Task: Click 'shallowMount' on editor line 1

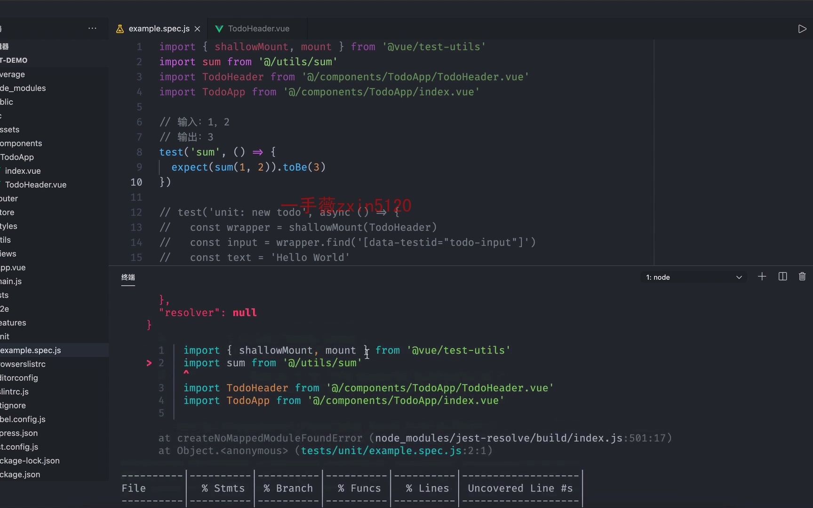Action: 251,47
